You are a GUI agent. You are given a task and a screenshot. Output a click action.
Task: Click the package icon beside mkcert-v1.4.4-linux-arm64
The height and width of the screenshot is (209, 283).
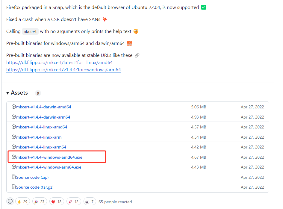pyautogui.click(x=14, y=147)
